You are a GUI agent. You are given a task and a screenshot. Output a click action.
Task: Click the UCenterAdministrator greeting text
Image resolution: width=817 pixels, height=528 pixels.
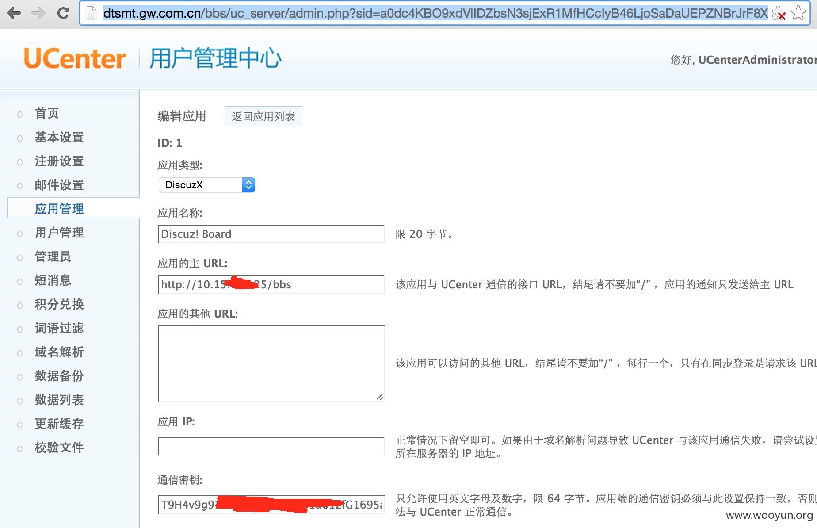[744, 60]
